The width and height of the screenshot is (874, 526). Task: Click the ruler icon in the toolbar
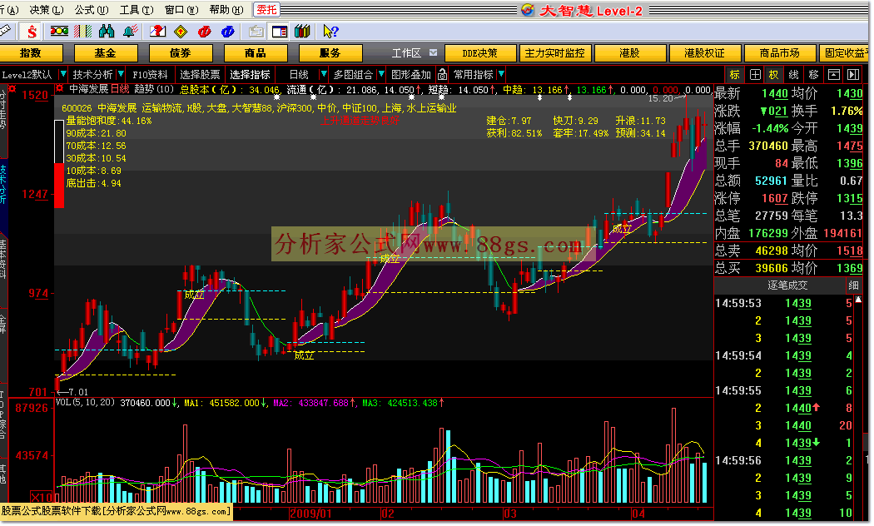point(5,31)
